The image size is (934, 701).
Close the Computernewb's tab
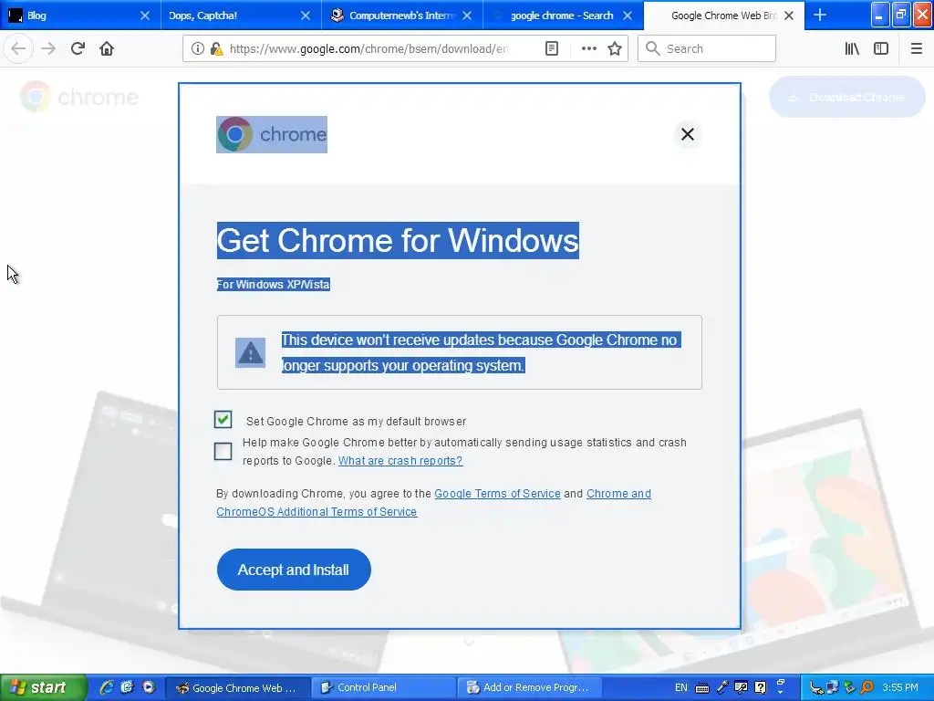point(467,16)
